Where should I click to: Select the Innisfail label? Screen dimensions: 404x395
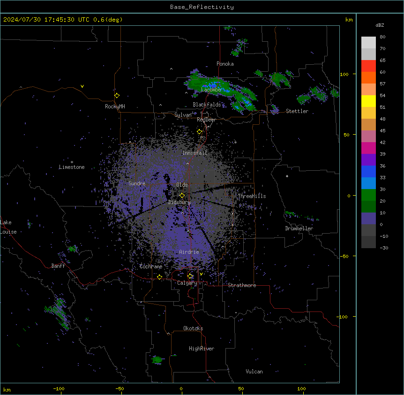[195, 153]
